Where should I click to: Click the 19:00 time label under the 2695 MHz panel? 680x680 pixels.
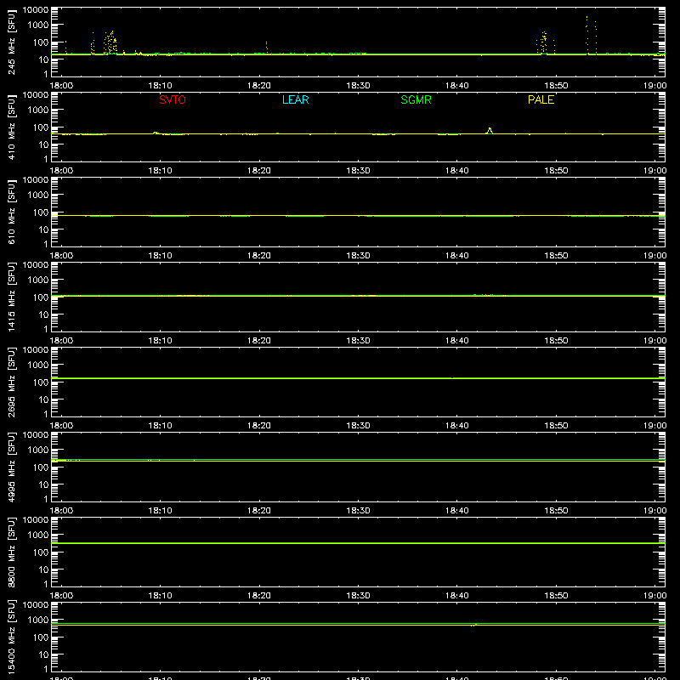[654, 426]
